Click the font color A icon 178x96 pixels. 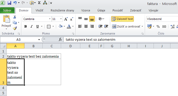(x=69, y=26)
